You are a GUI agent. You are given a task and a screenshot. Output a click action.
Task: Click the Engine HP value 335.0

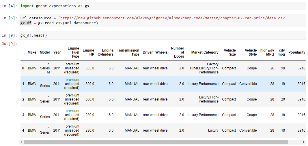[90, 68]
